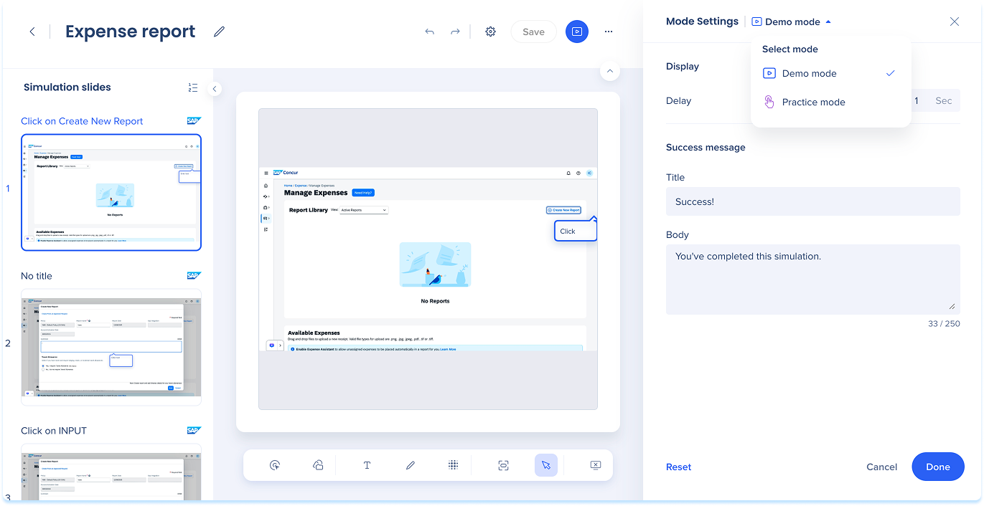This screenshot has width=984, height=506.
Task: Select the Text tool in bottom toolbar
Action: point(367,465)
